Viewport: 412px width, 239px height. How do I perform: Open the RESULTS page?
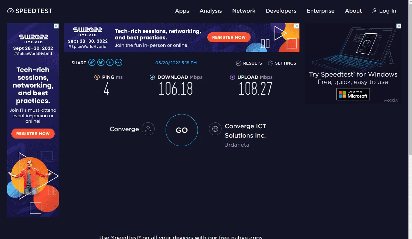click(249, 63)
